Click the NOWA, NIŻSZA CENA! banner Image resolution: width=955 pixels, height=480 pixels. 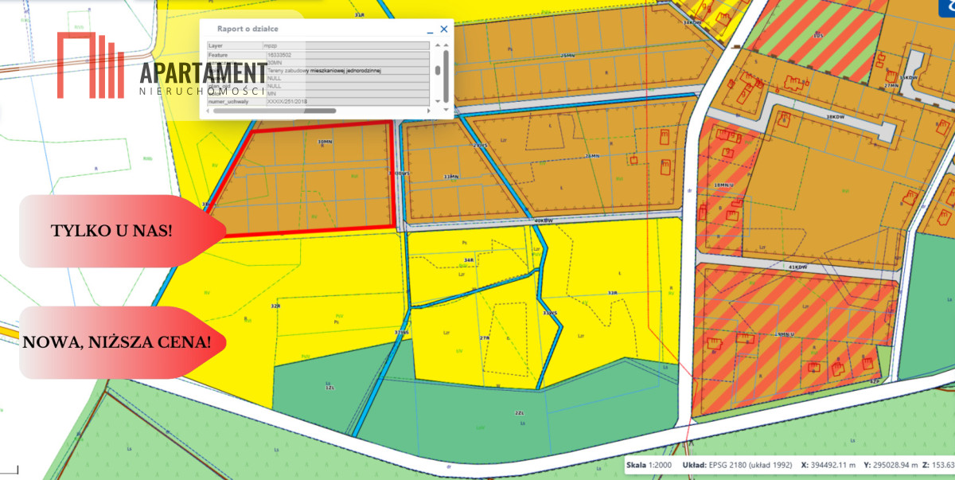(x=116, y=342)
